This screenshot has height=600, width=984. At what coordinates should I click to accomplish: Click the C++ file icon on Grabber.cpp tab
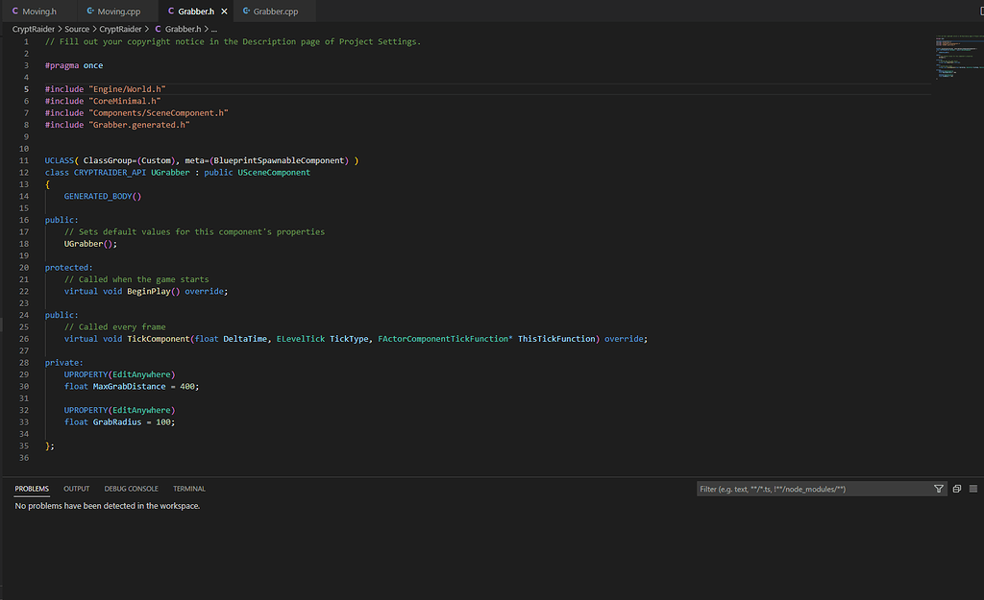246,11
